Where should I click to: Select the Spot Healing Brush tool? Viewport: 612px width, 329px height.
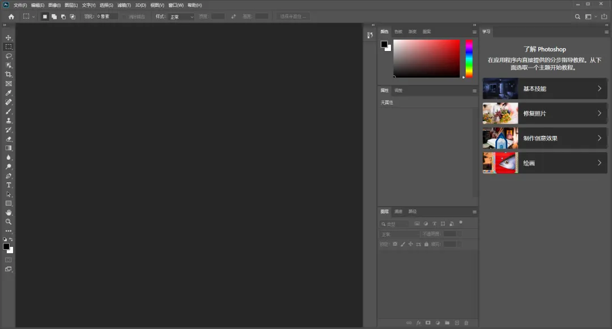8,102
